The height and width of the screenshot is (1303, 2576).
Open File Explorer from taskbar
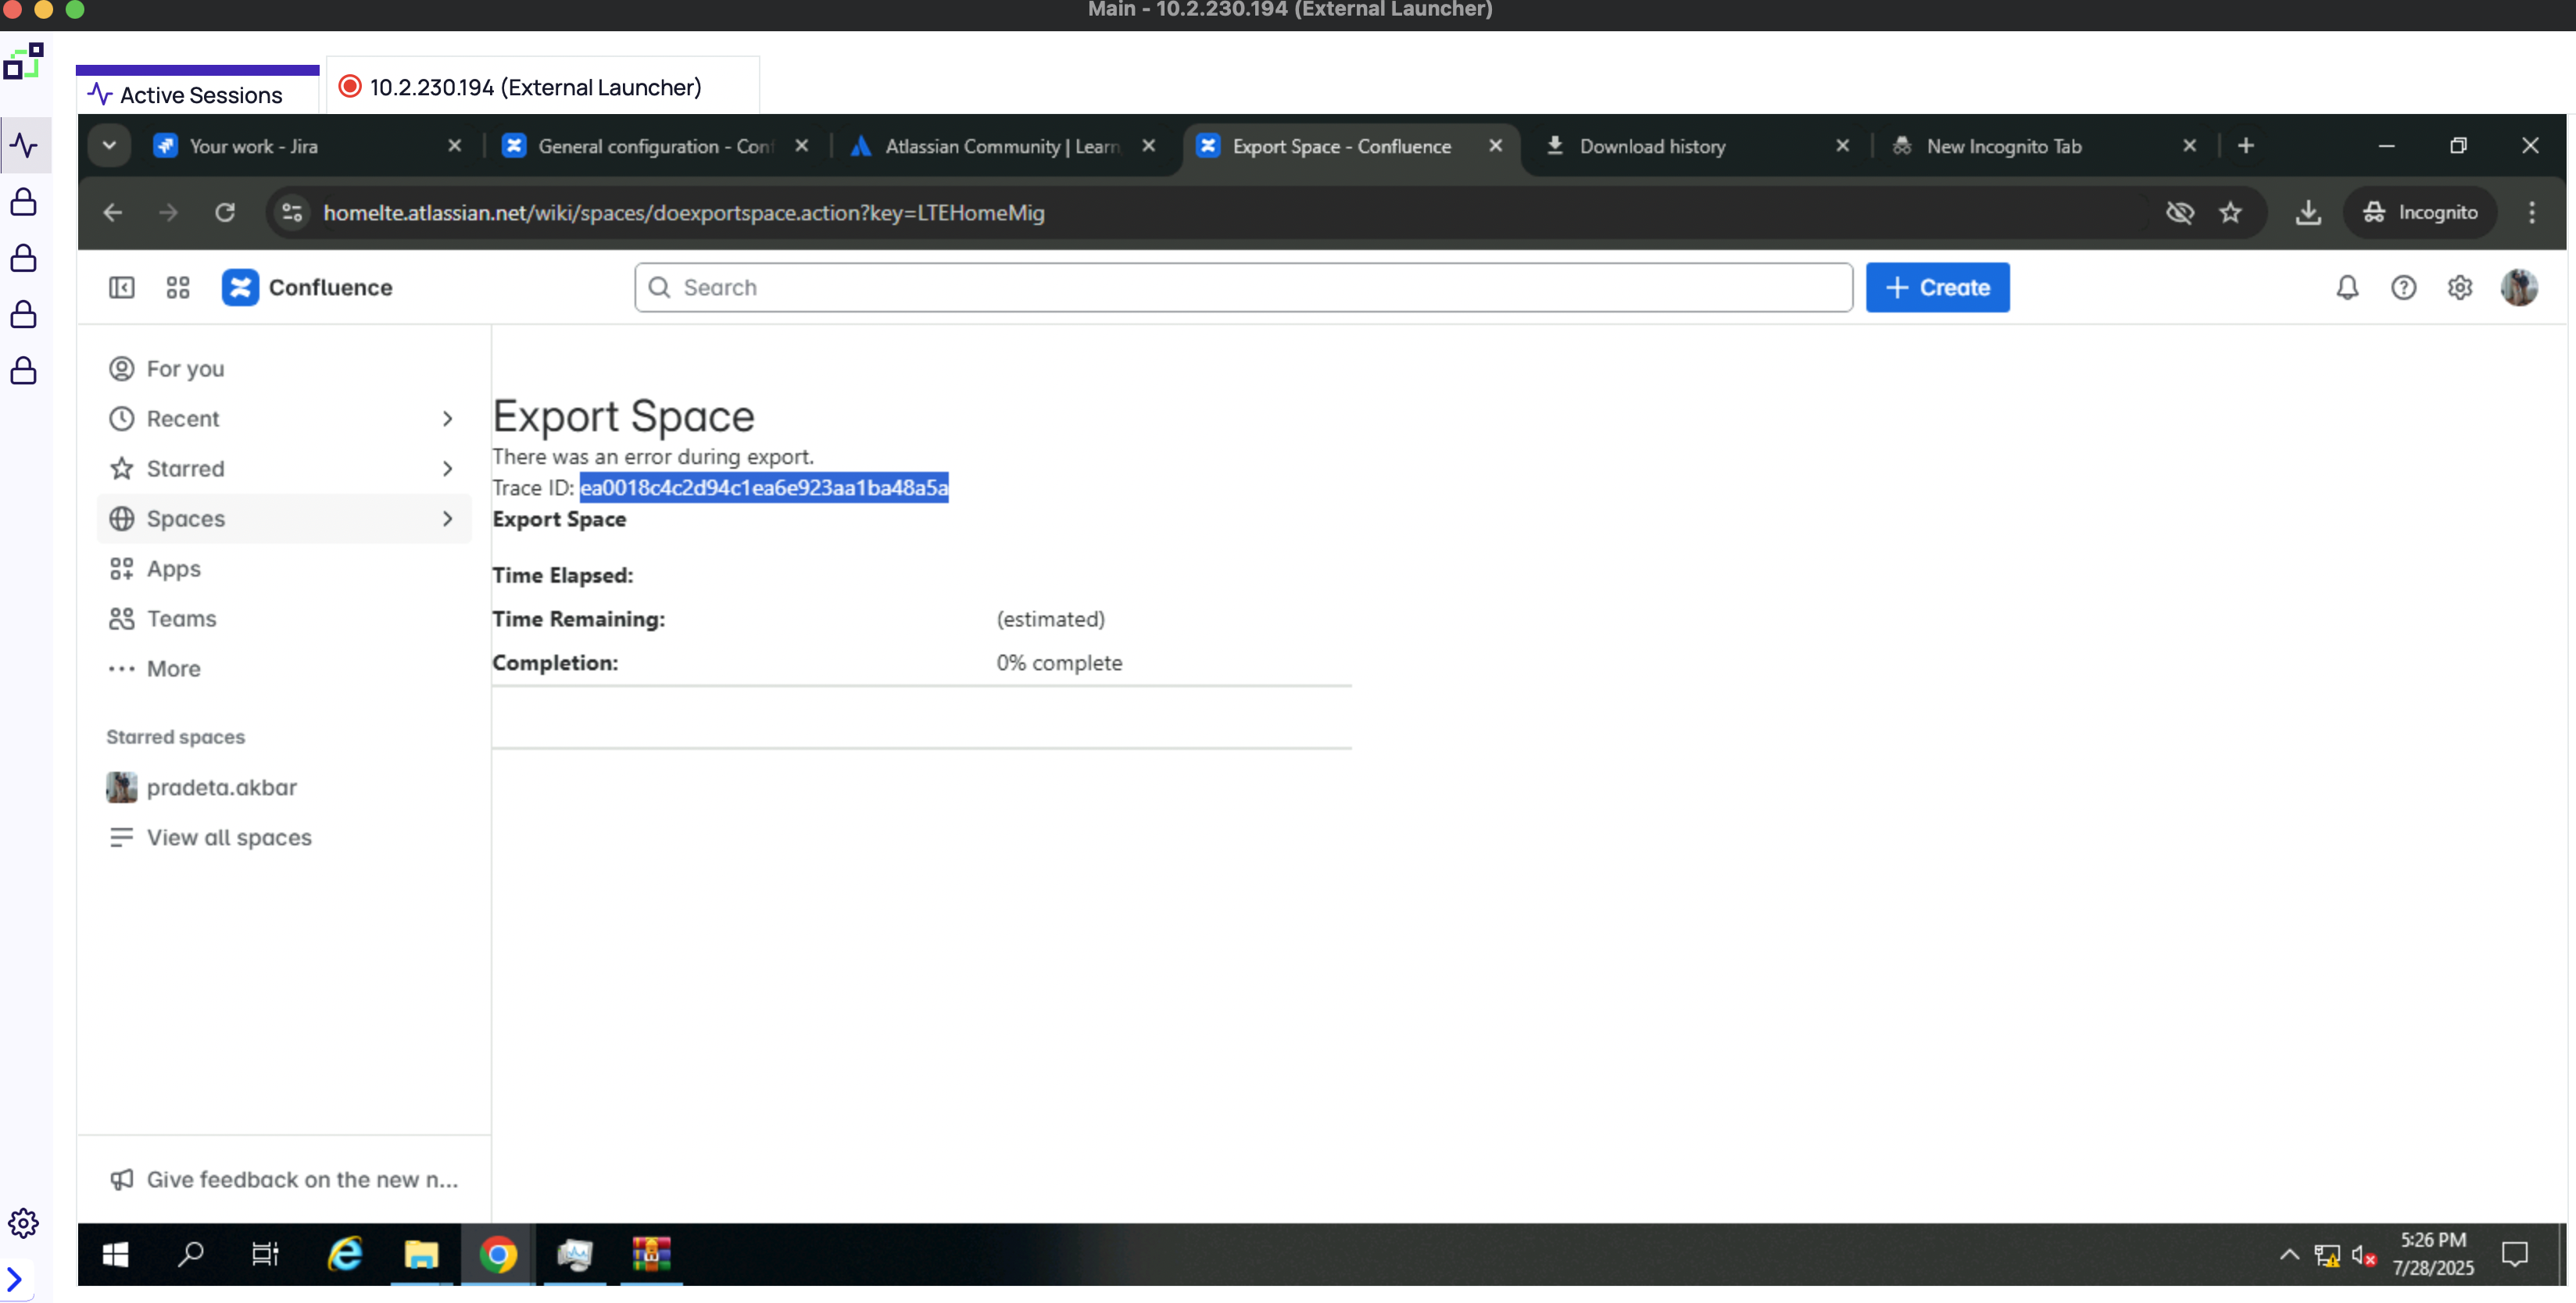click(x=421, y=1254)
